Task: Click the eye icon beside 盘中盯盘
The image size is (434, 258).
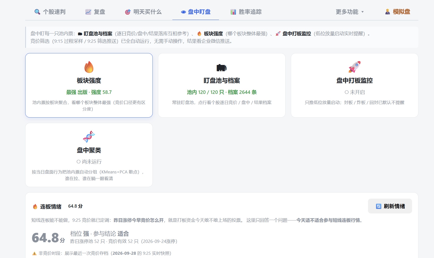Action: [183, 12]
